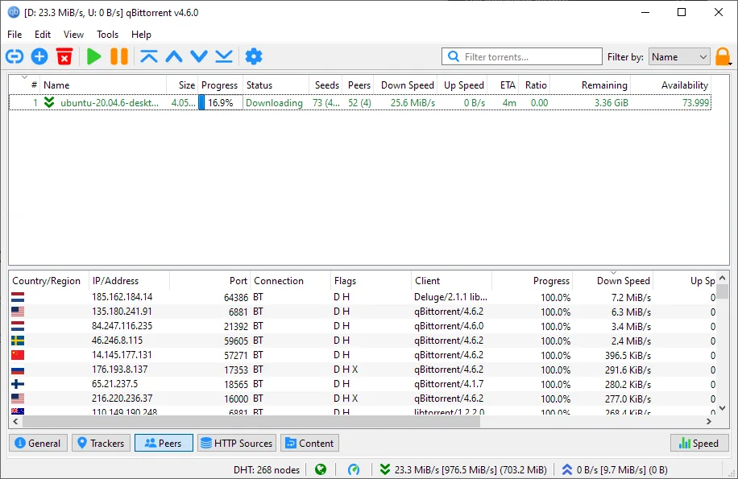
Task: Switch to the Trackers tab
Action: [102, 444]
